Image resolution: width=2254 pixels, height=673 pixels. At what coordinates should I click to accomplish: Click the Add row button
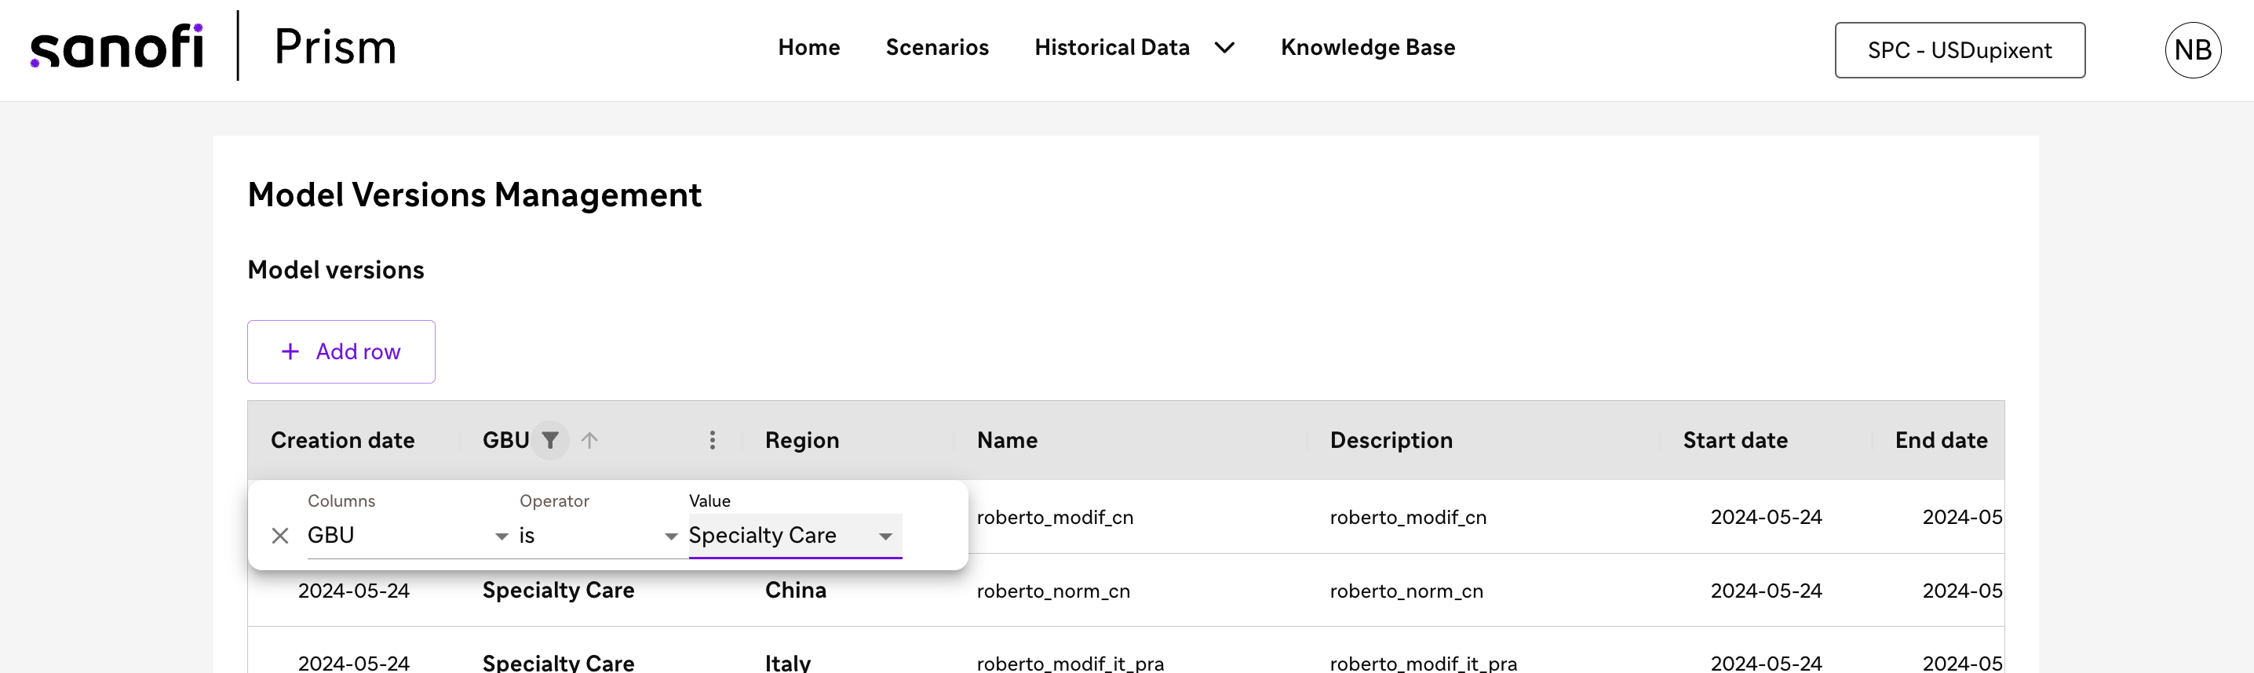(x=341, y=351)
